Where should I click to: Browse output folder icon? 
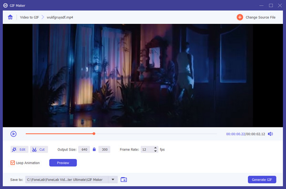click(x=123, y=179)
